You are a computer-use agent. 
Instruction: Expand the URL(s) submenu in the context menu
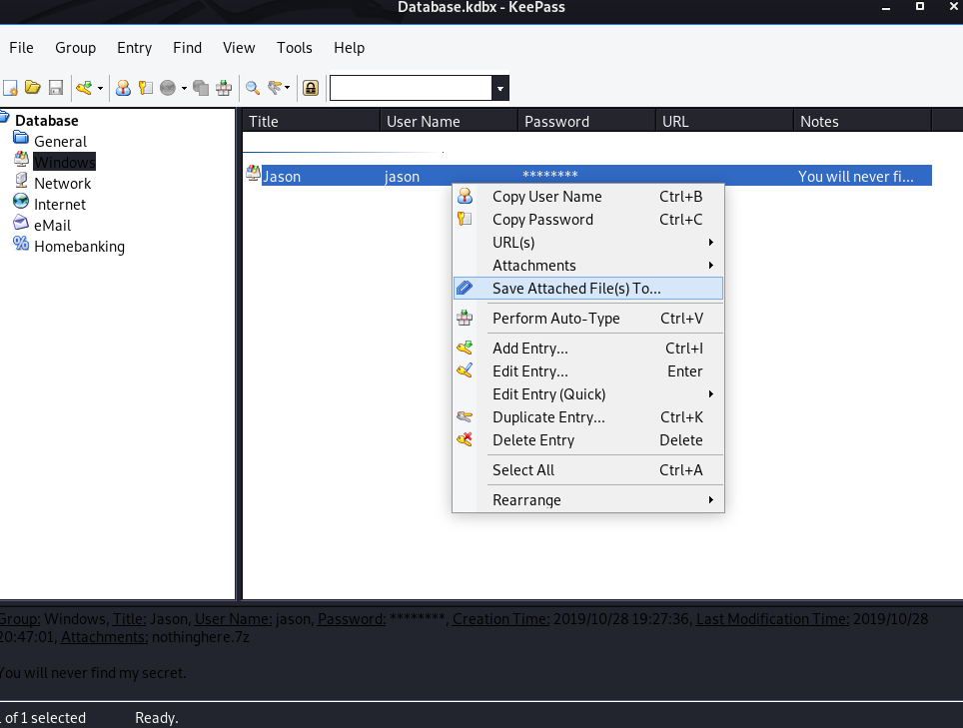click(x=512, y=242)
